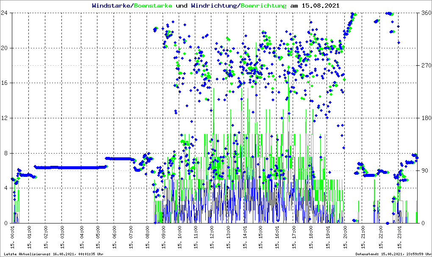Click the time label '15. 19:01'

coord(328,237)
